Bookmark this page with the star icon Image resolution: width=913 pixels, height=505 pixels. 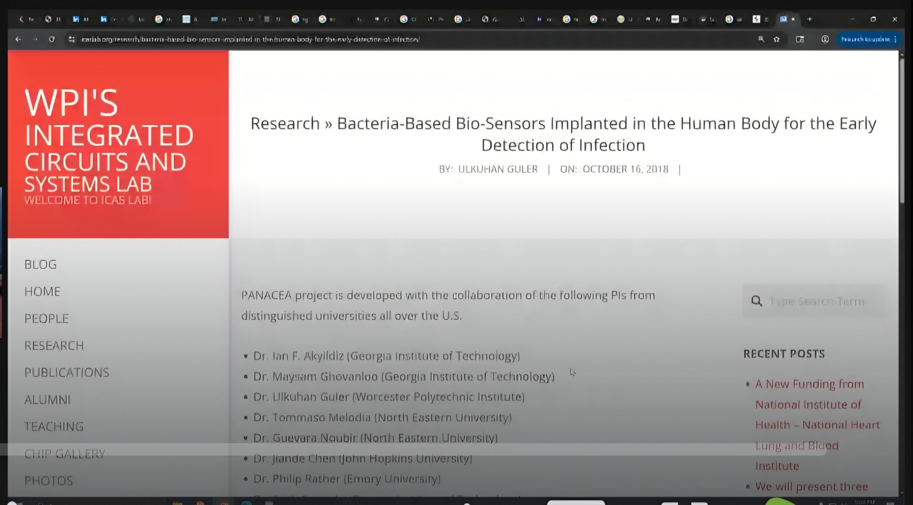point(776,39)
